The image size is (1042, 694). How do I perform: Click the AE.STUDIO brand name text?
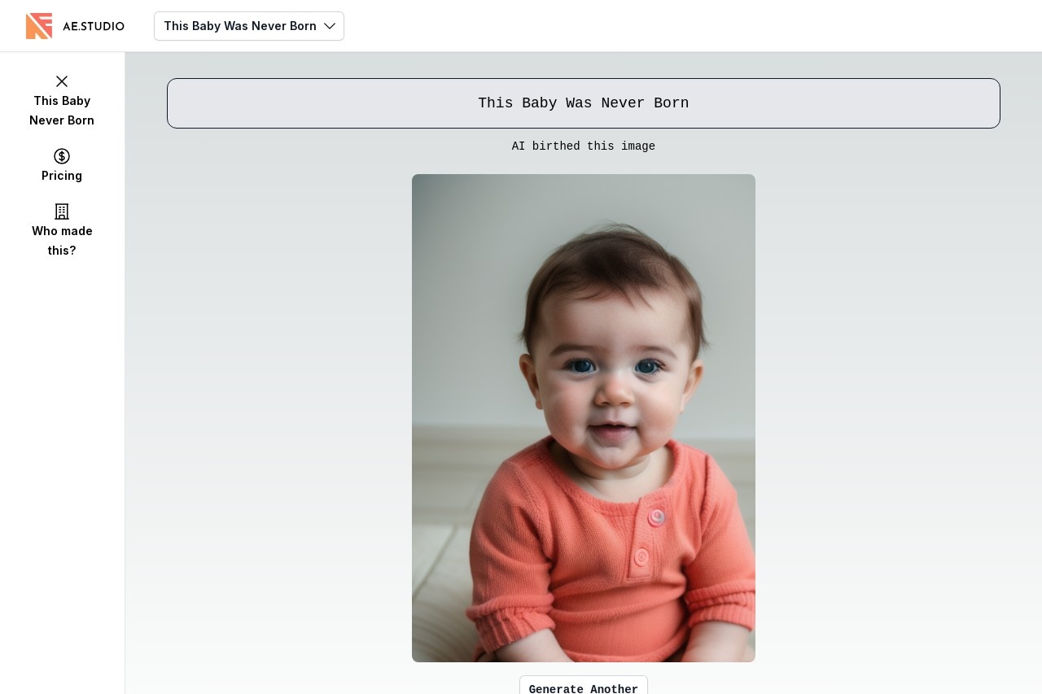click(94, 26)
